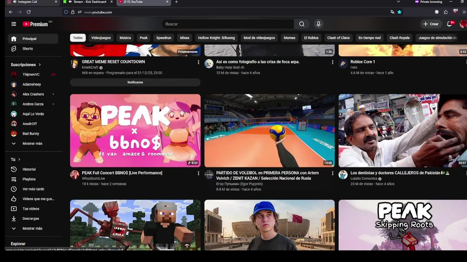Play the Pakistan street dentist thumbnail

click(403, 131)
